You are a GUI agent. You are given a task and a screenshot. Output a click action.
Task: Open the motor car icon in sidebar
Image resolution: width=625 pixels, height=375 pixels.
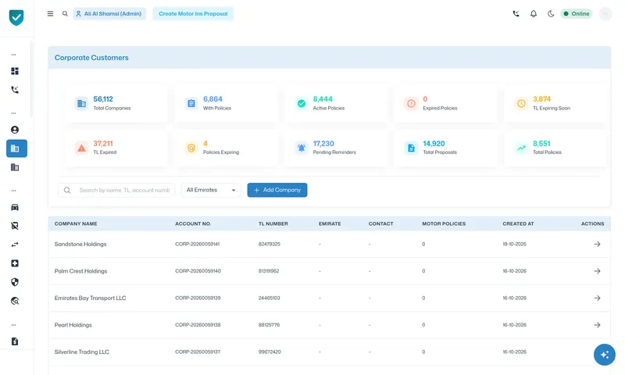pyautogui.click(x=15, y=207)
